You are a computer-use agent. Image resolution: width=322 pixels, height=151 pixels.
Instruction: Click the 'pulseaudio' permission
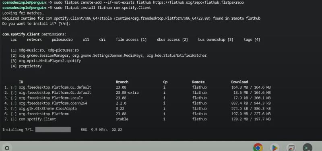(62, 39)
